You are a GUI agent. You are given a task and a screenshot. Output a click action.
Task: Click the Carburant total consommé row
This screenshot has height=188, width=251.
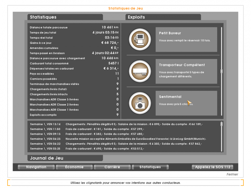pyautogui.click(x=74, y=63)
